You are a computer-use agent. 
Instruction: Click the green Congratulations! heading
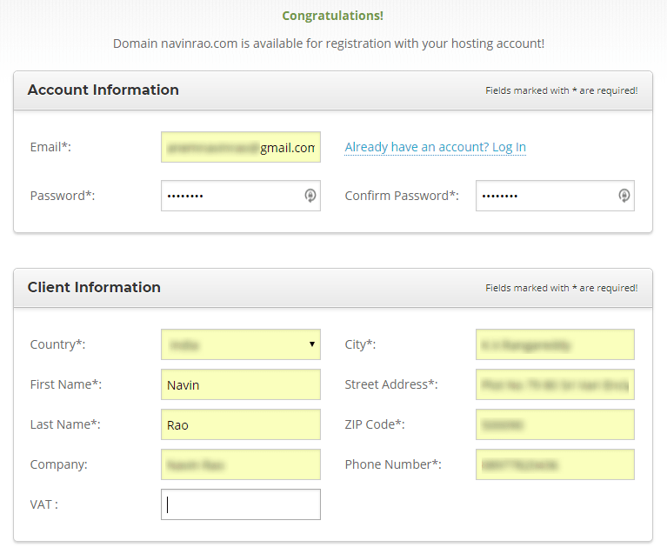point(333,16)
